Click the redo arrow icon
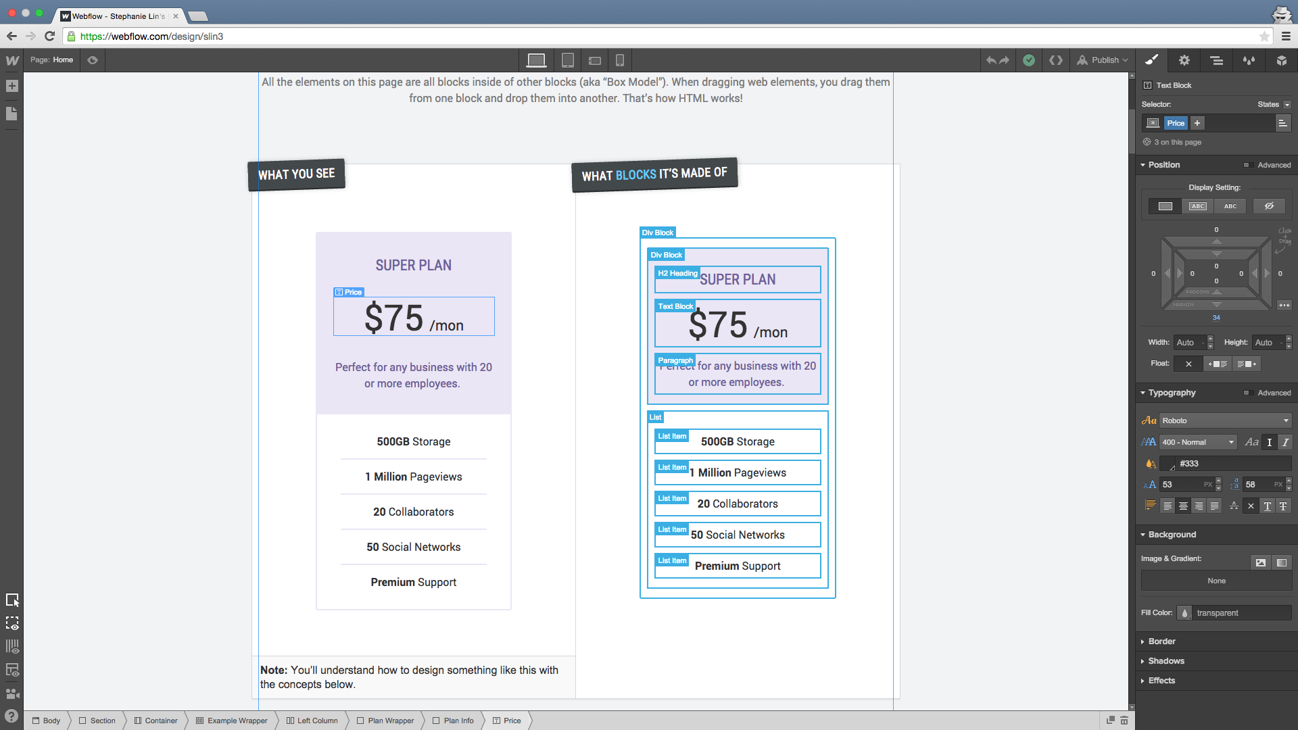Screen dimensions: 1298x730 (1005, 60)
